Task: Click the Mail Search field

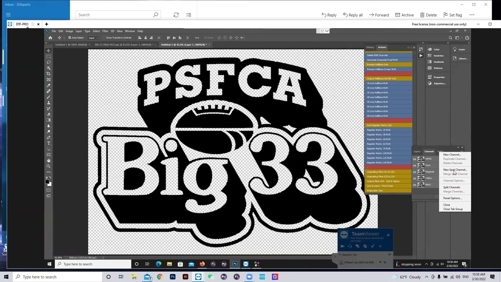Action: (x=118, y=15)
